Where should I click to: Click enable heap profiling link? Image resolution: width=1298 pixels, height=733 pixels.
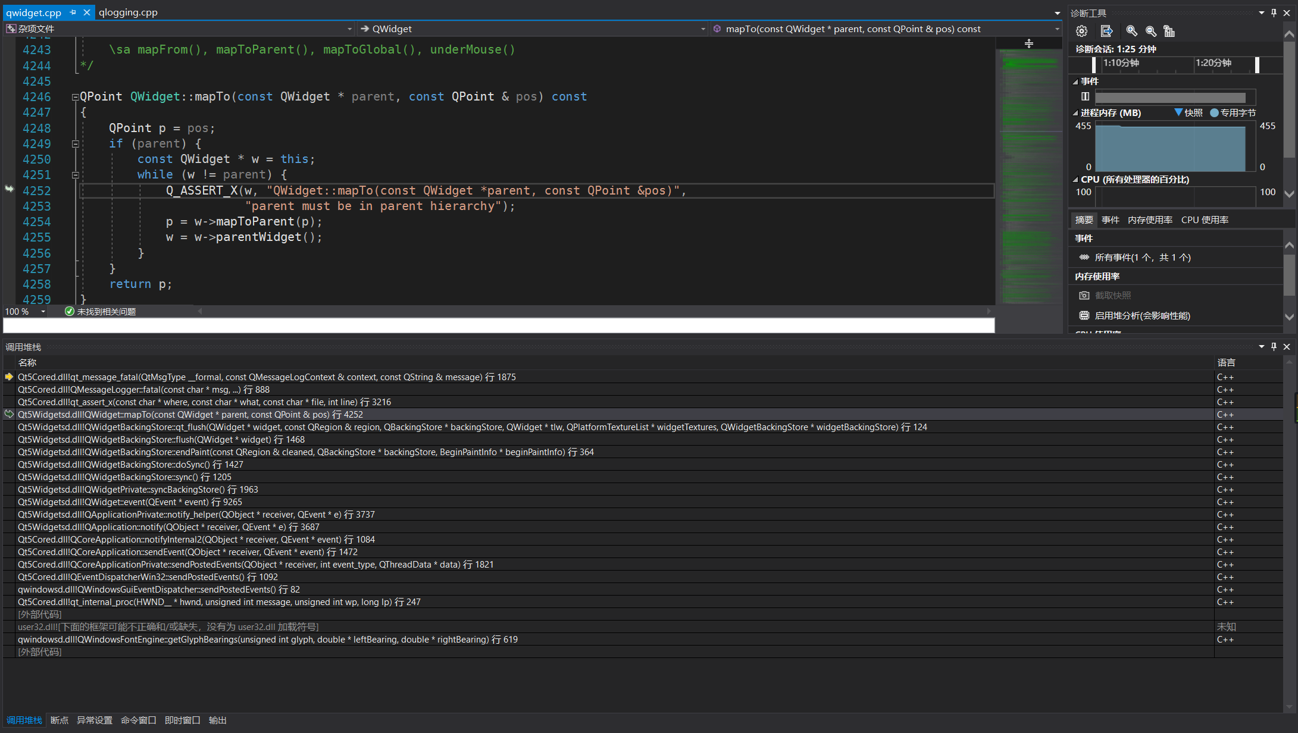(x=1142, y=316)
